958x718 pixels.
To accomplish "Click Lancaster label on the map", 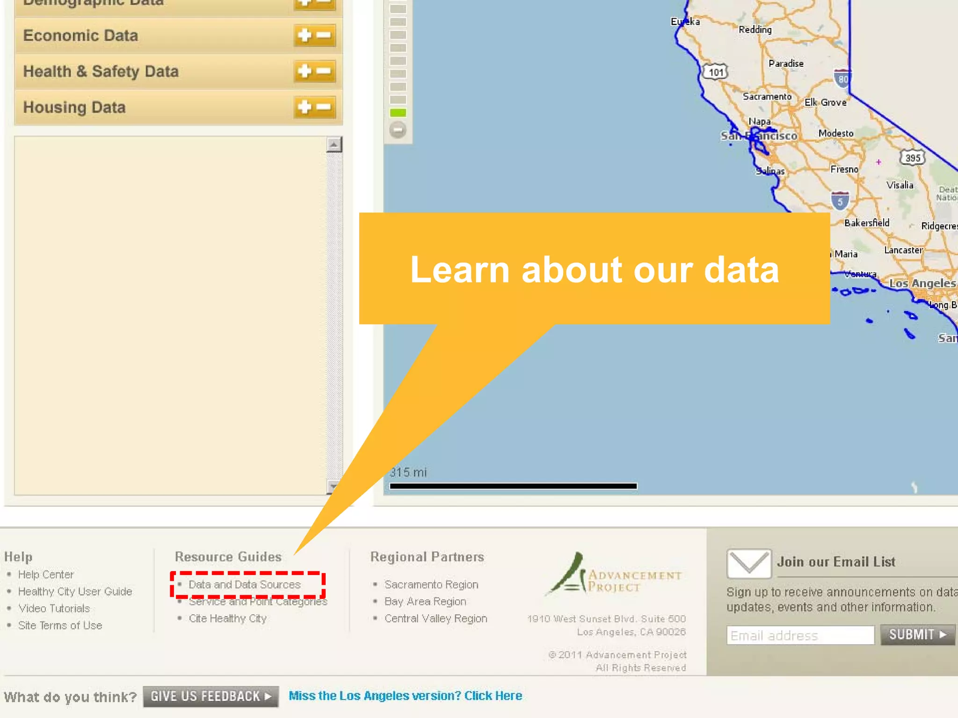I will click(903, 250).
